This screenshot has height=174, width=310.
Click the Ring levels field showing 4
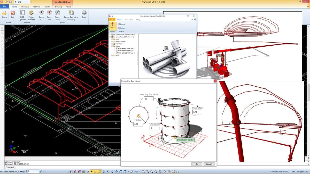pos(154,128)
